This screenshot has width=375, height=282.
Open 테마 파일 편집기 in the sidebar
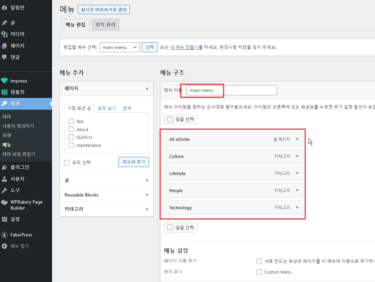[19, 154]
